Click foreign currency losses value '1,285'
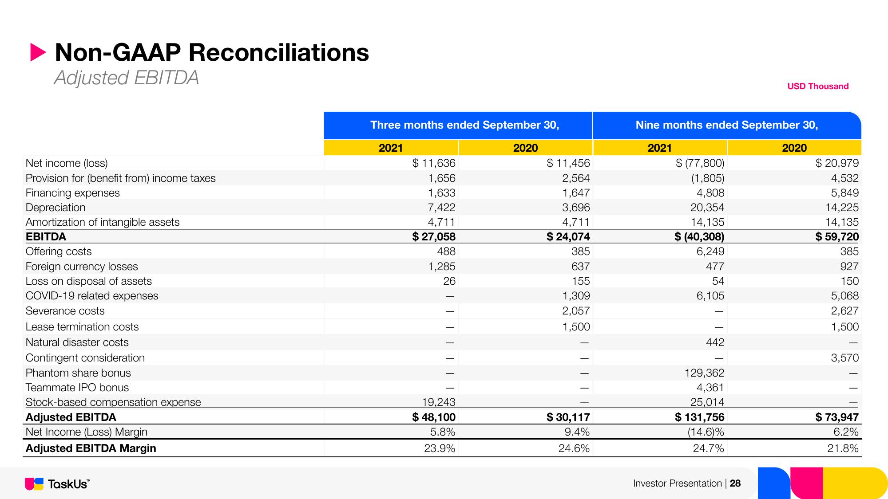The width and height of the screenshot is (888, 499). 442,267
